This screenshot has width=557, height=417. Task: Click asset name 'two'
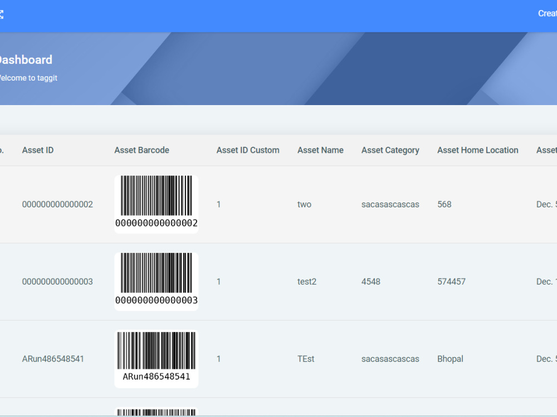click(x=305, y=204)
